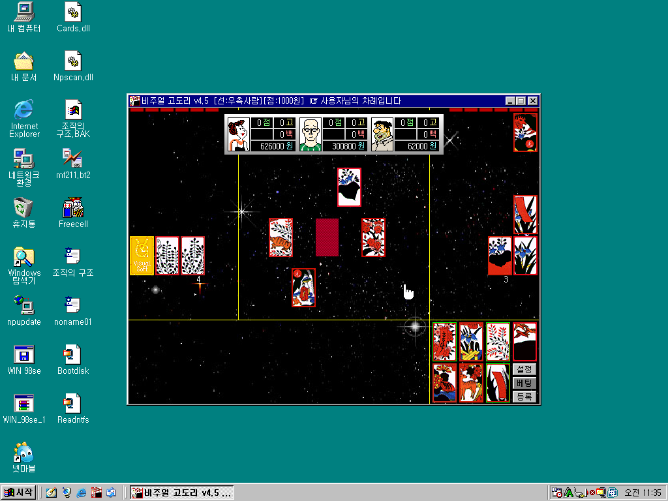Screen dimensions: 668x501
Task: Play the iris bridge card from hand
Action: click(471, 342)
